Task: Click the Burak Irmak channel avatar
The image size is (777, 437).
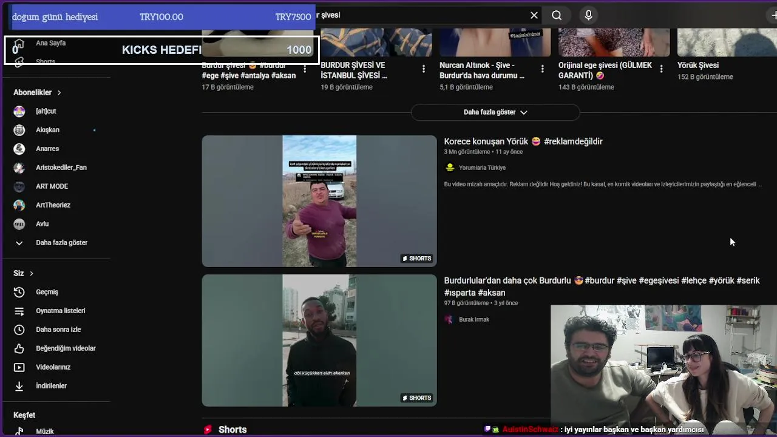Action: [449, 319]
